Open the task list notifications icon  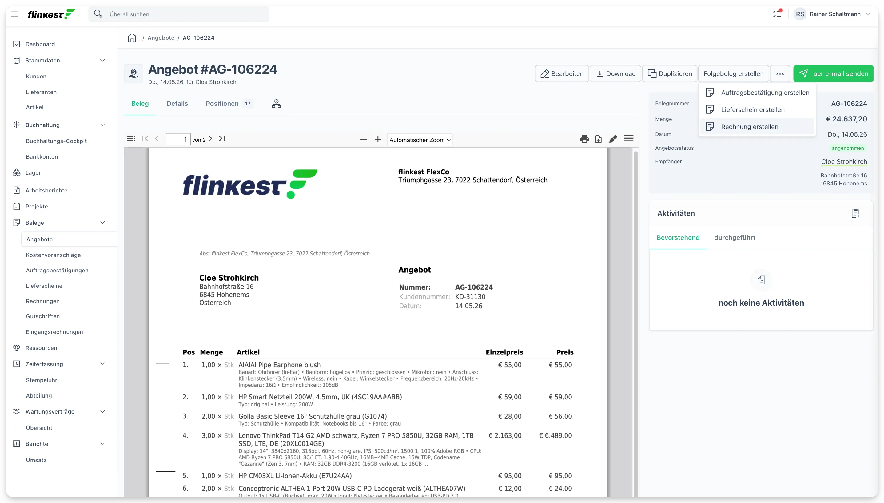coord(777,14)
